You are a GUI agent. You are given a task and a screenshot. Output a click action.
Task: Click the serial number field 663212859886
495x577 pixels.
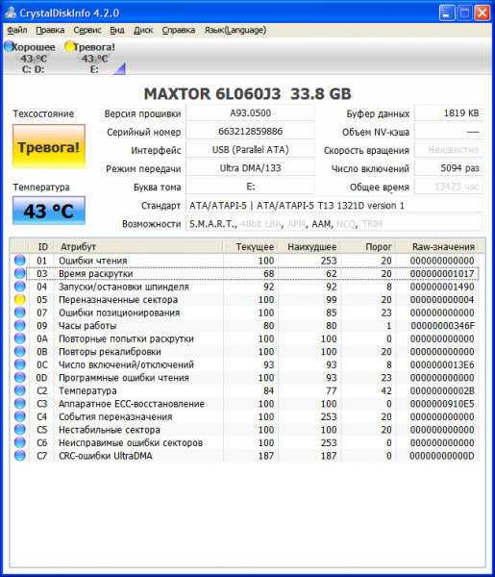(x=251, y=132)
